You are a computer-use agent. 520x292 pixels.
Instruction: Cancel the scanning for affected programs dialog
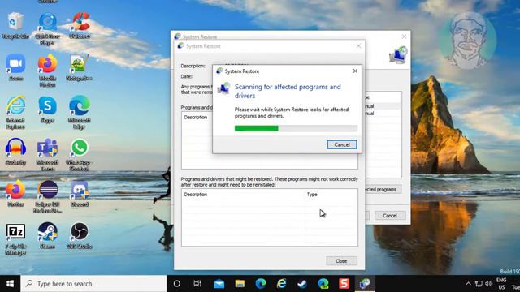coord(342,144)
